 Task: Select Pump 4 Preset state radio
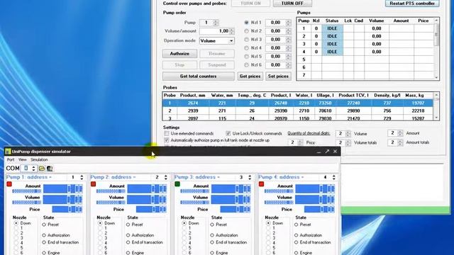tap(296, 225)
